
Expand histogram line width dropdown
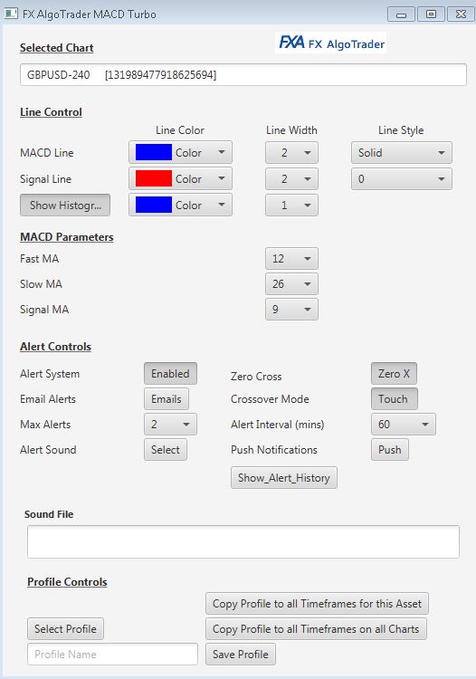tap(291, 205)
